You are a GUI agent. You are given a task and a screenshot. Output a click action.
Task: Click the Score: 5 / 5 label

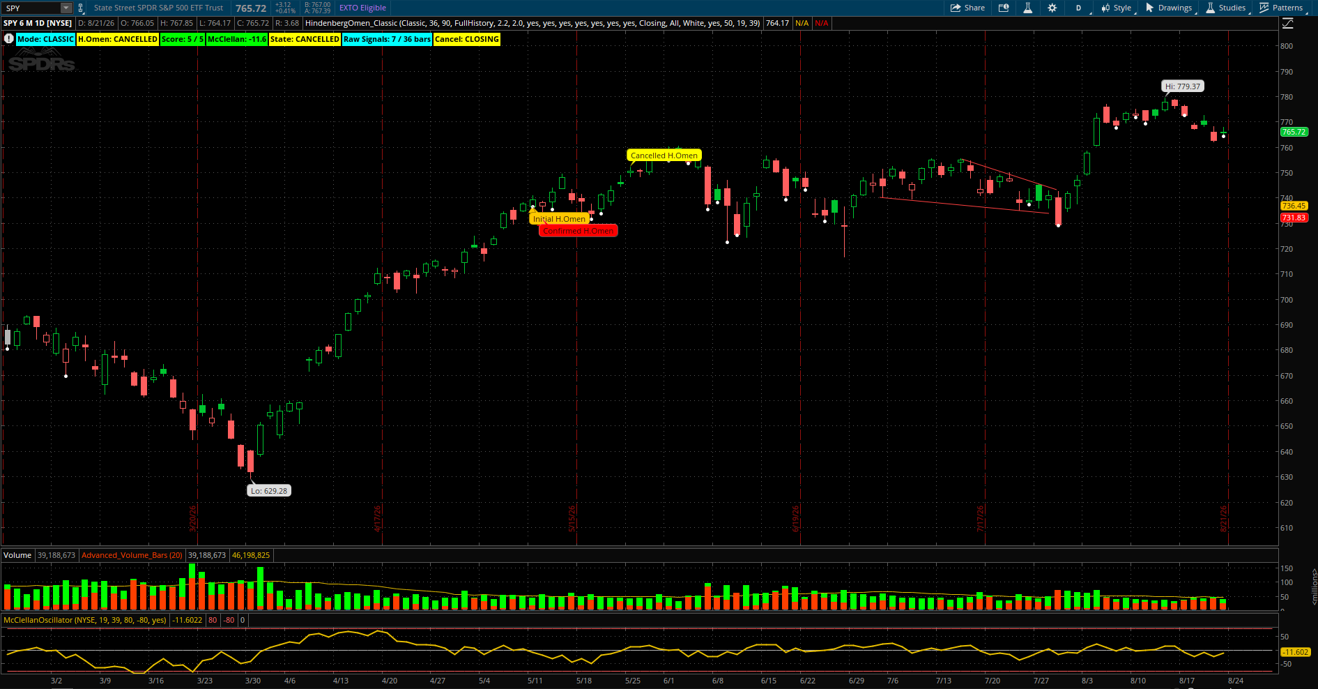(x=183, y=39)
